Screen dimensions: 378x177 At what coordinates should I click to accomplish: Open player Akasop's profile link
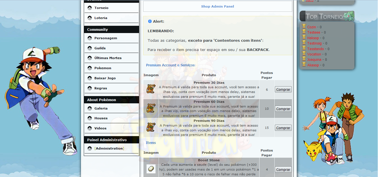tap(313, 65)
